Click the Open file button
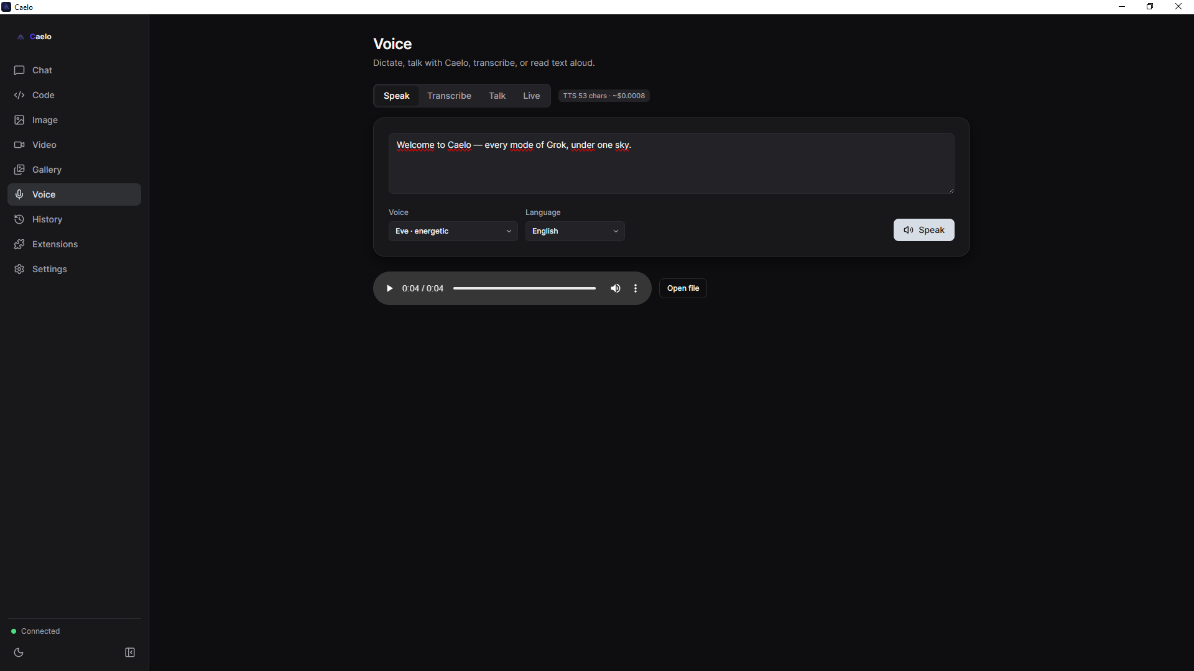 [x=683, y=288]
